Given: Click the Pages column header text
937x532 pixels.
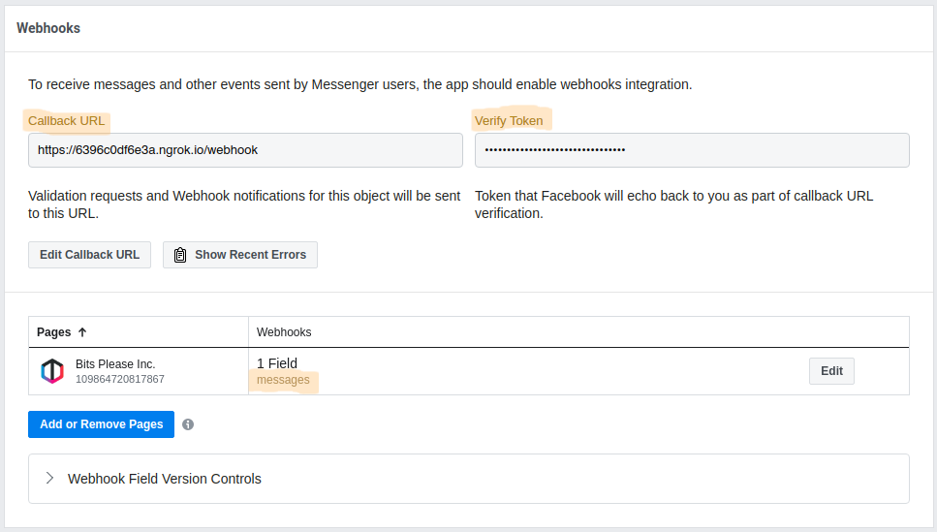Looking at the screenshot, I should (x=54, y=332).
